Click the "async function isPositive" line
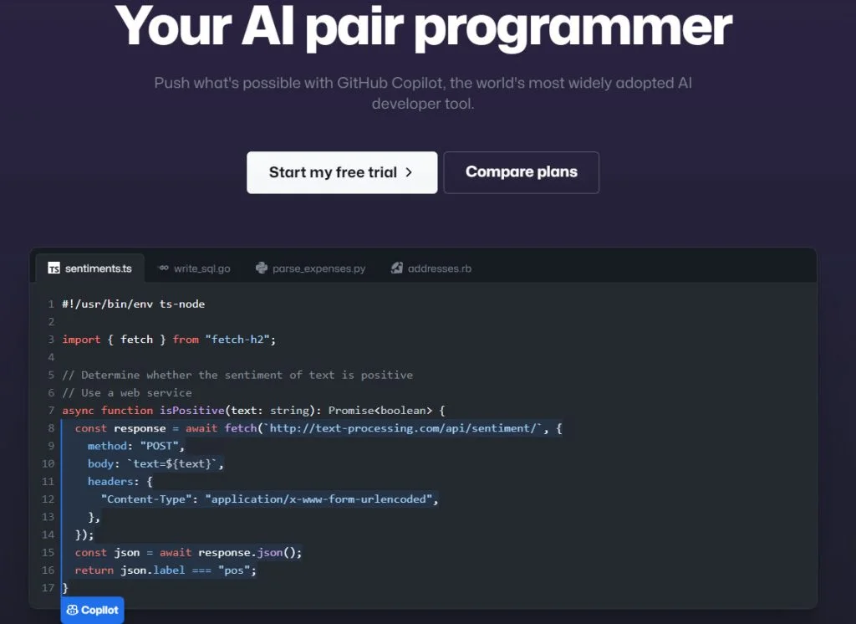This screenshot has width=856, height=624. [254, 411]
